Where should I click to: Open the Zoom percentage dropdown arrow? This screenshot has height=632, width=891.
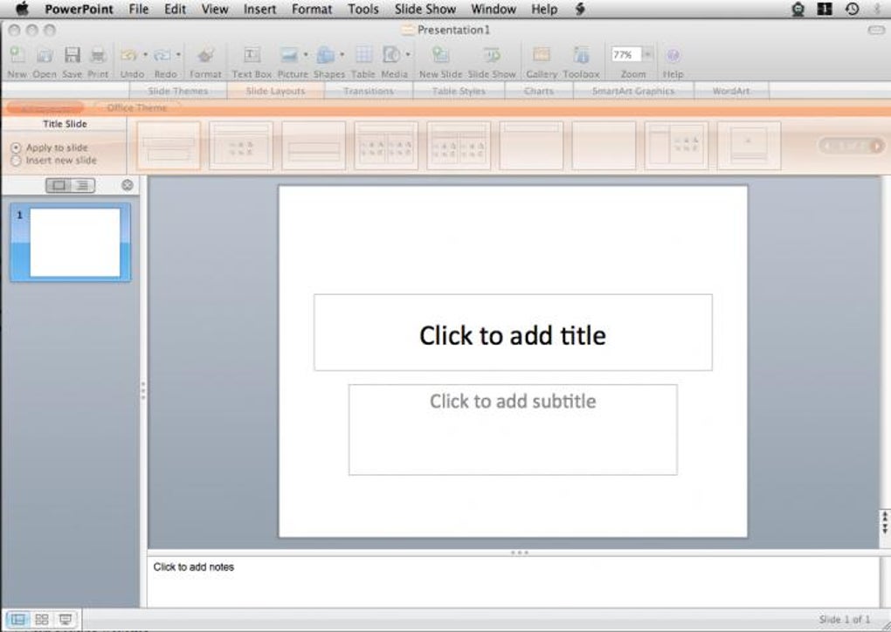tap(647, 54)
